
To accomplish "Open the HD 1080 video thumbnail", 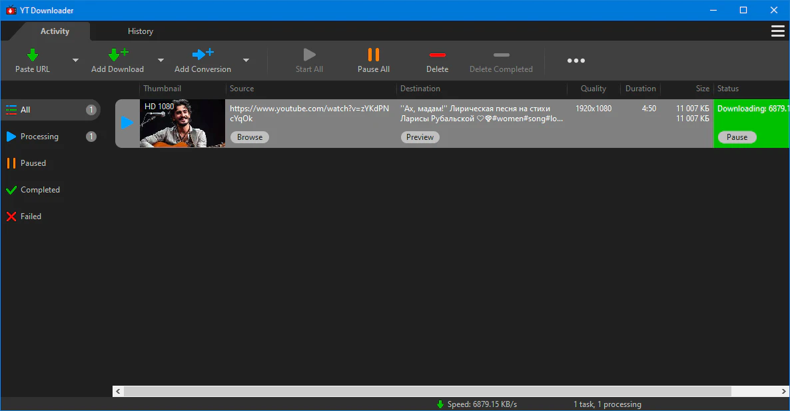I will (182, 124).
